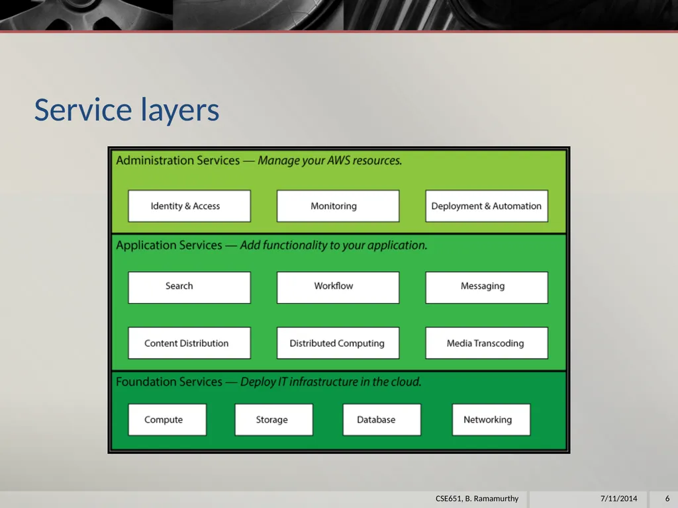Click the footer date 7/11/2014

619,499
